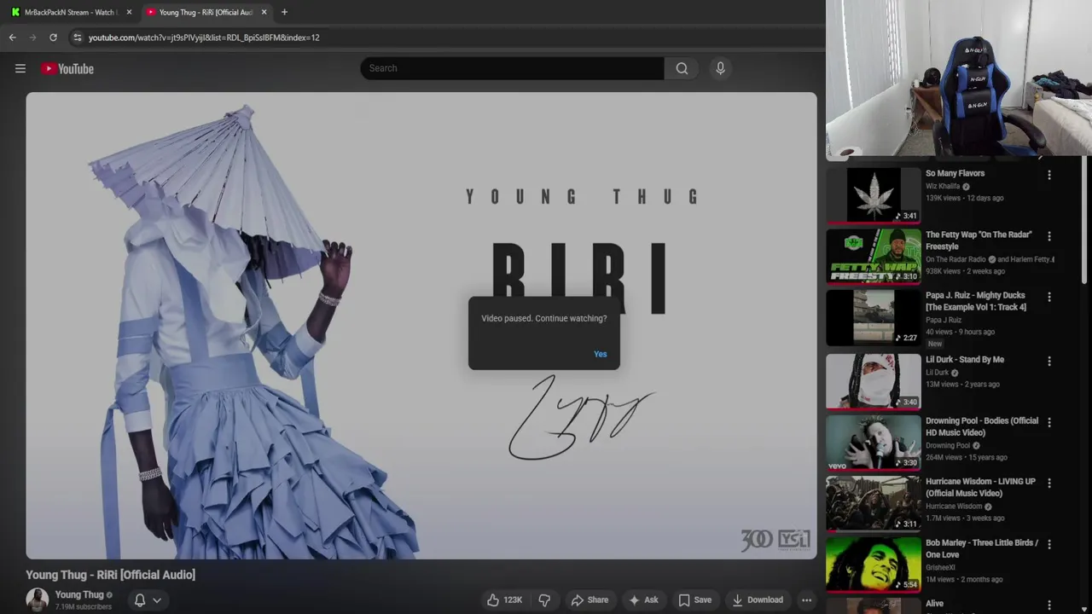1092x614 pixels.
Task: Open site info icon in address bar
Action: coord(77,38)
